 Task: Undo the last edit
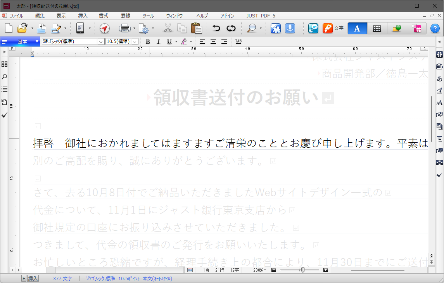216,28
